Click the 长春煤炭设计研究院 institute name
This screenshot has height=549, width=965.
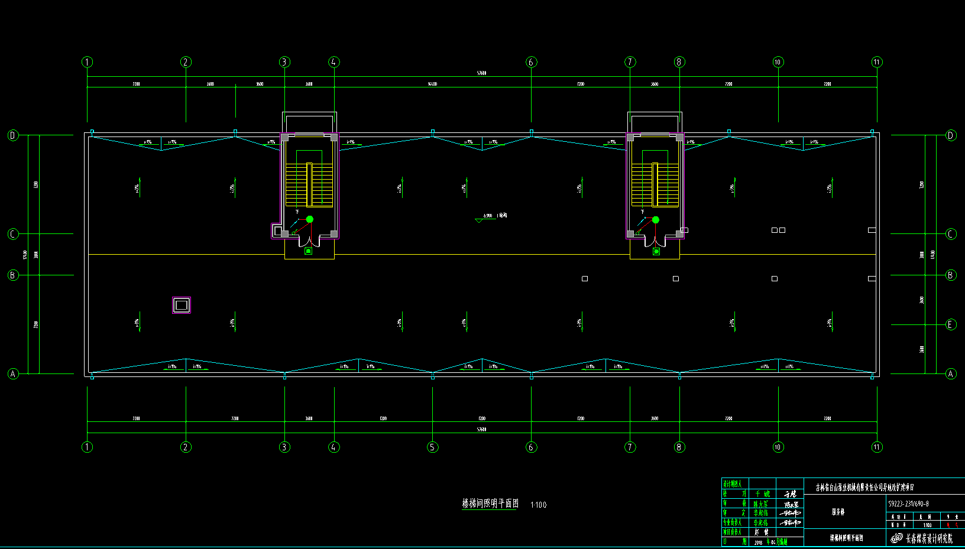tap(929, 538)
